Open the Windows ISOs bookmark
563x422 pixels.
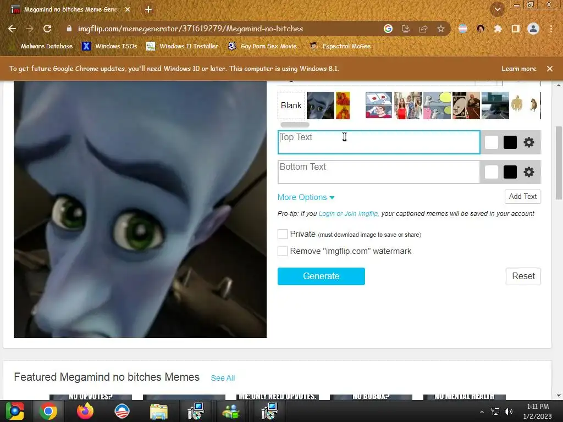click(110, 46)
